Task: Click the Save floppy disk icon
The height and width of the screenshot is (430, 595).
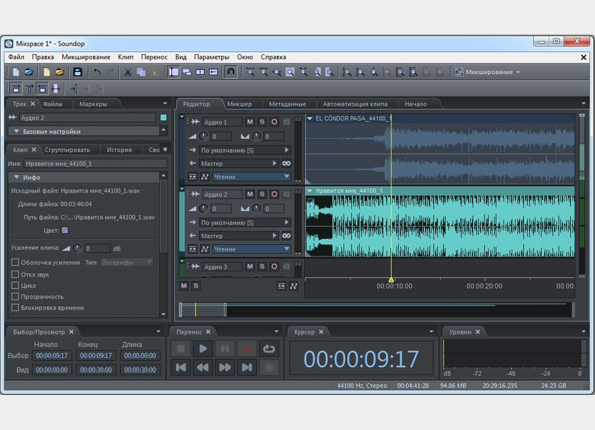Action: 77,72
